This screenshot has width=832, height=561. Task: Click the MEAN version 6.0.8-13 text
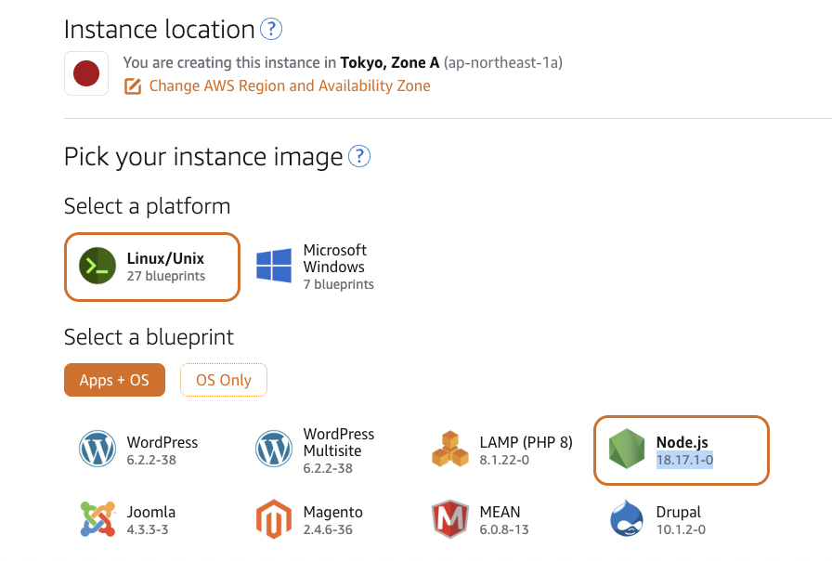click(504, 529)
